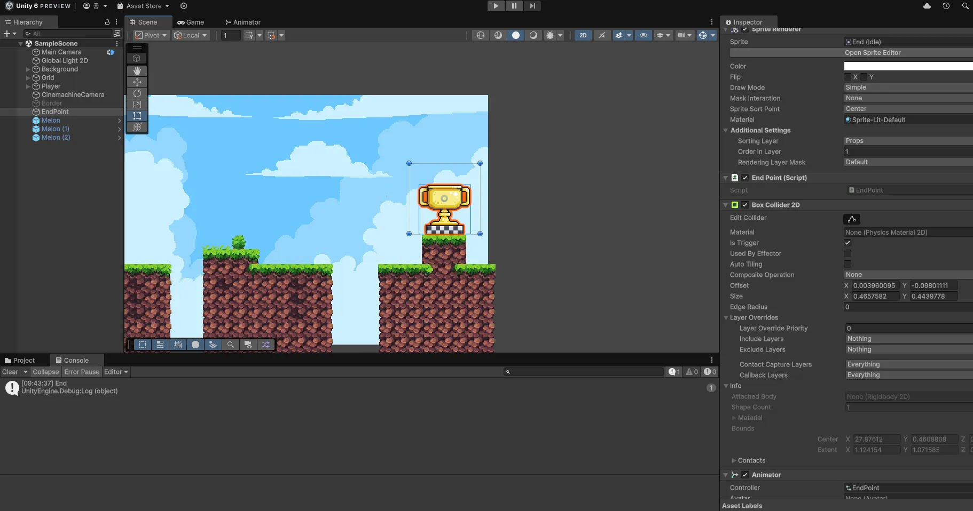Select the Move tool
The height and width of the screenshot is (511, 973).
[137, 82]
